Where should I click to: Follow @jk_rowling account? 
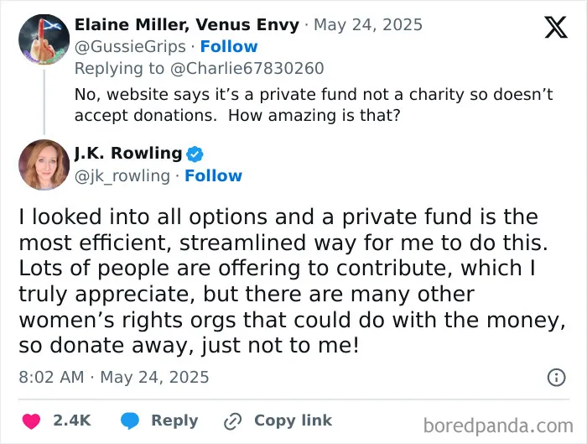(x=213, y=175)
